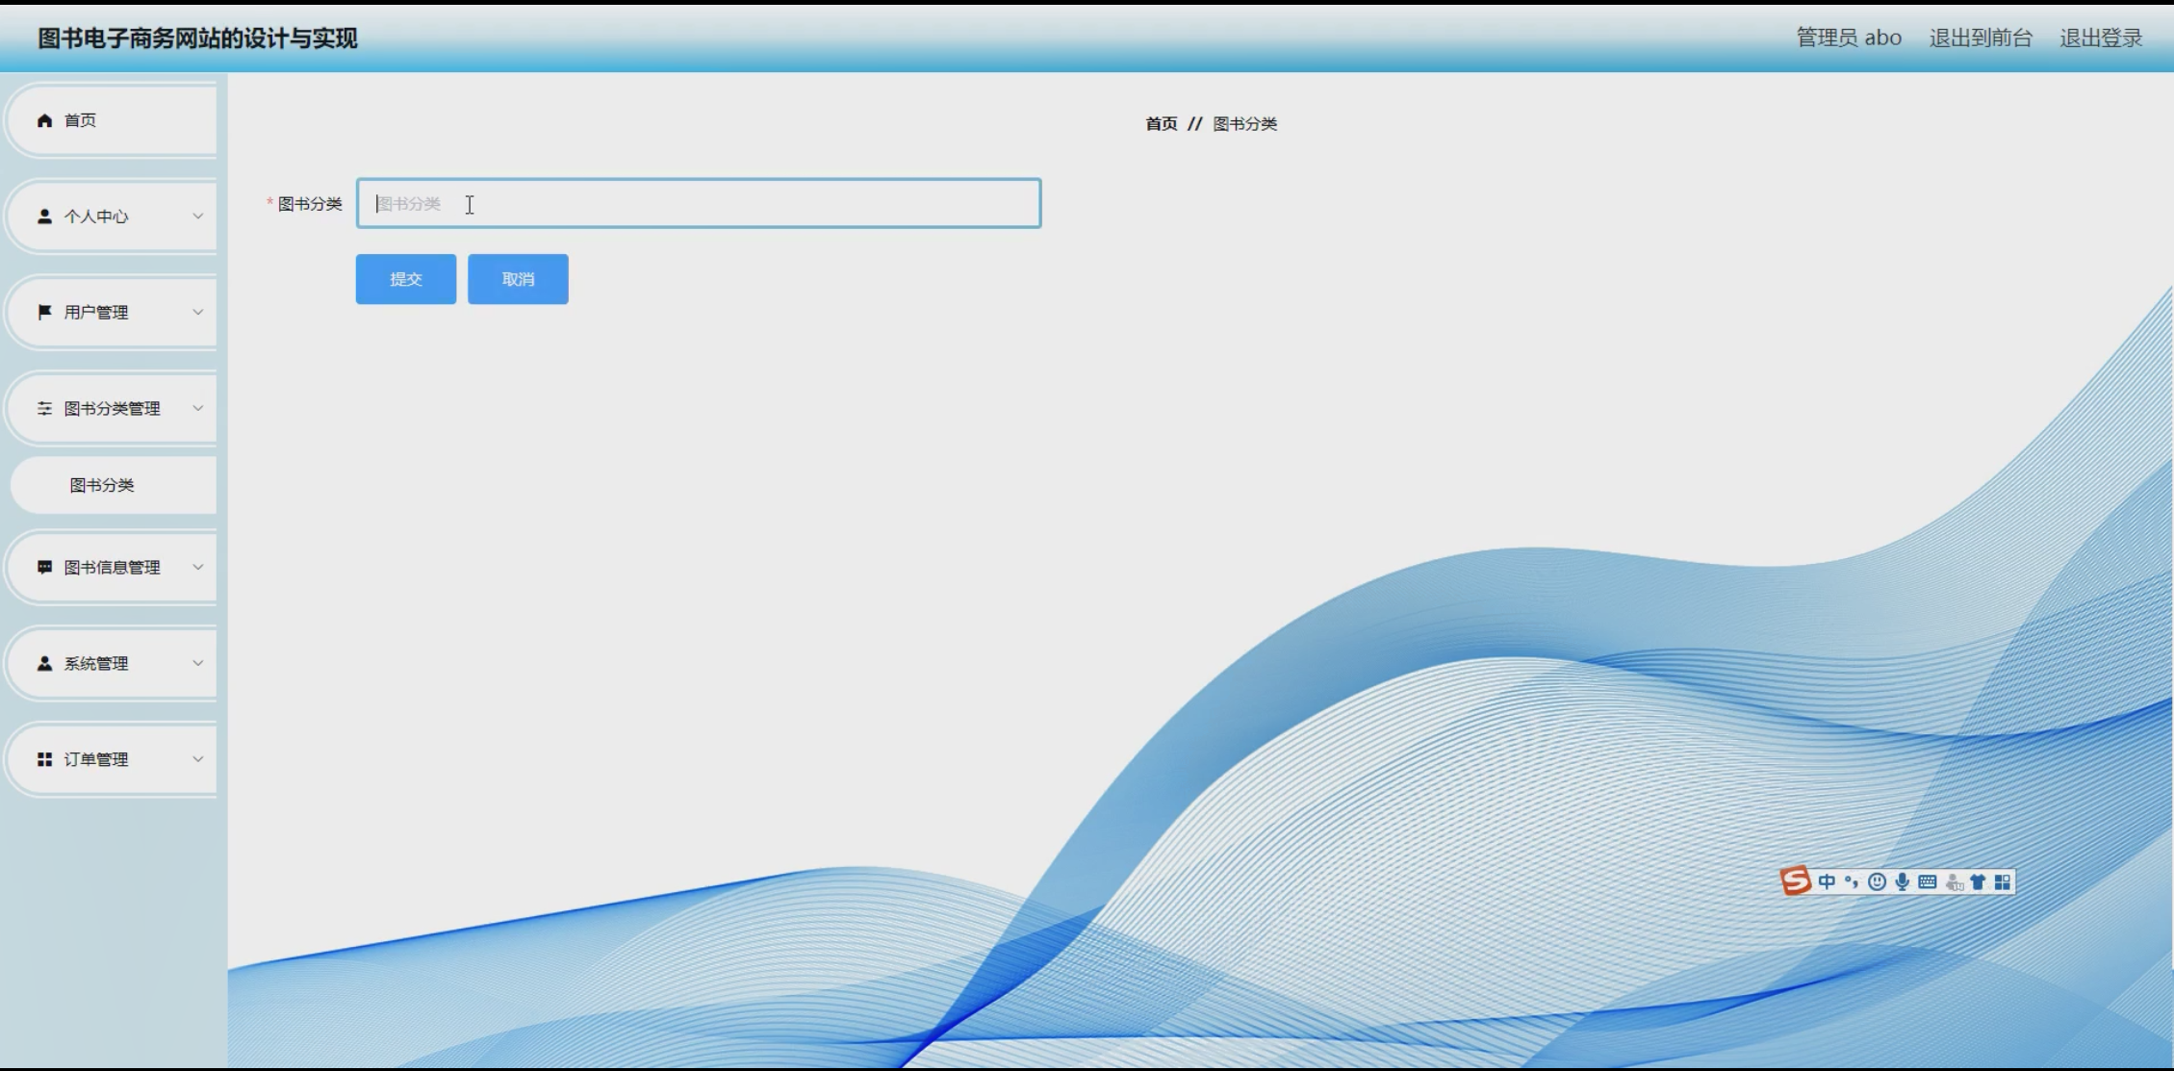Image resolution: width=2174 pixels, height=1071 pixels.
Task: Click the grid icon beside 订单管理
Action: coord(44,759)
